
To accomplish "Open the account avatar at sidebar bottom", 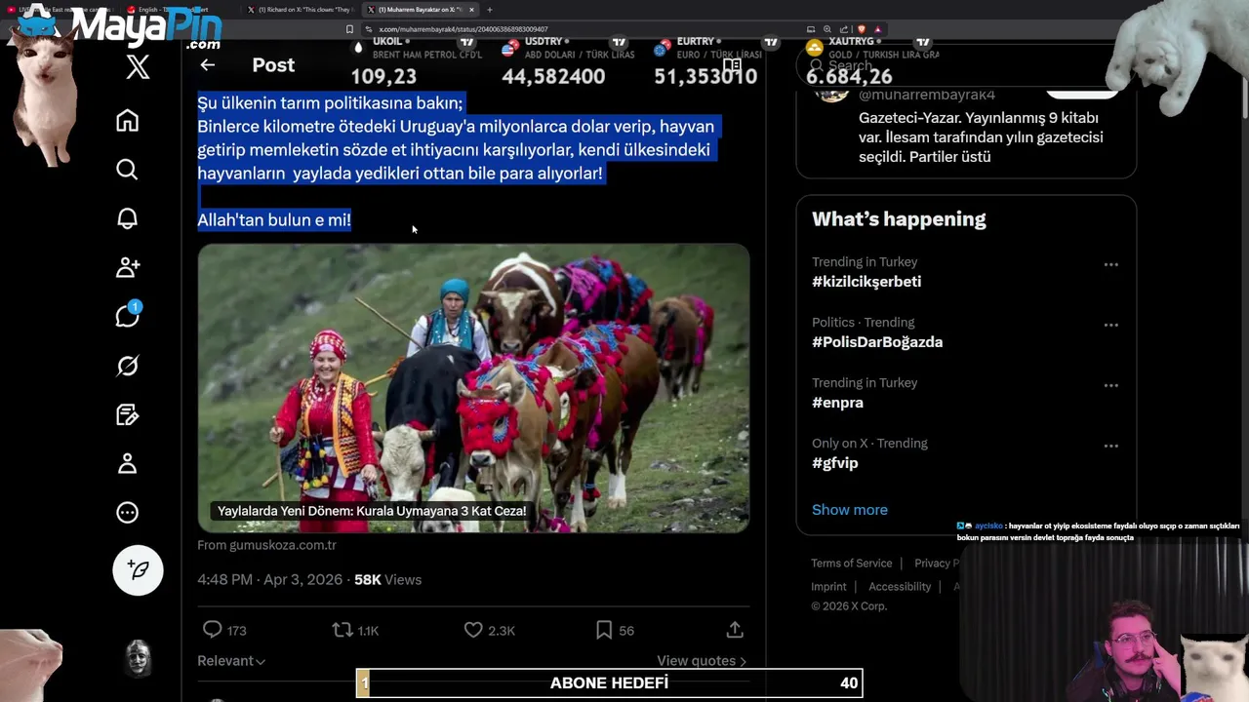I will coord(138,659).
